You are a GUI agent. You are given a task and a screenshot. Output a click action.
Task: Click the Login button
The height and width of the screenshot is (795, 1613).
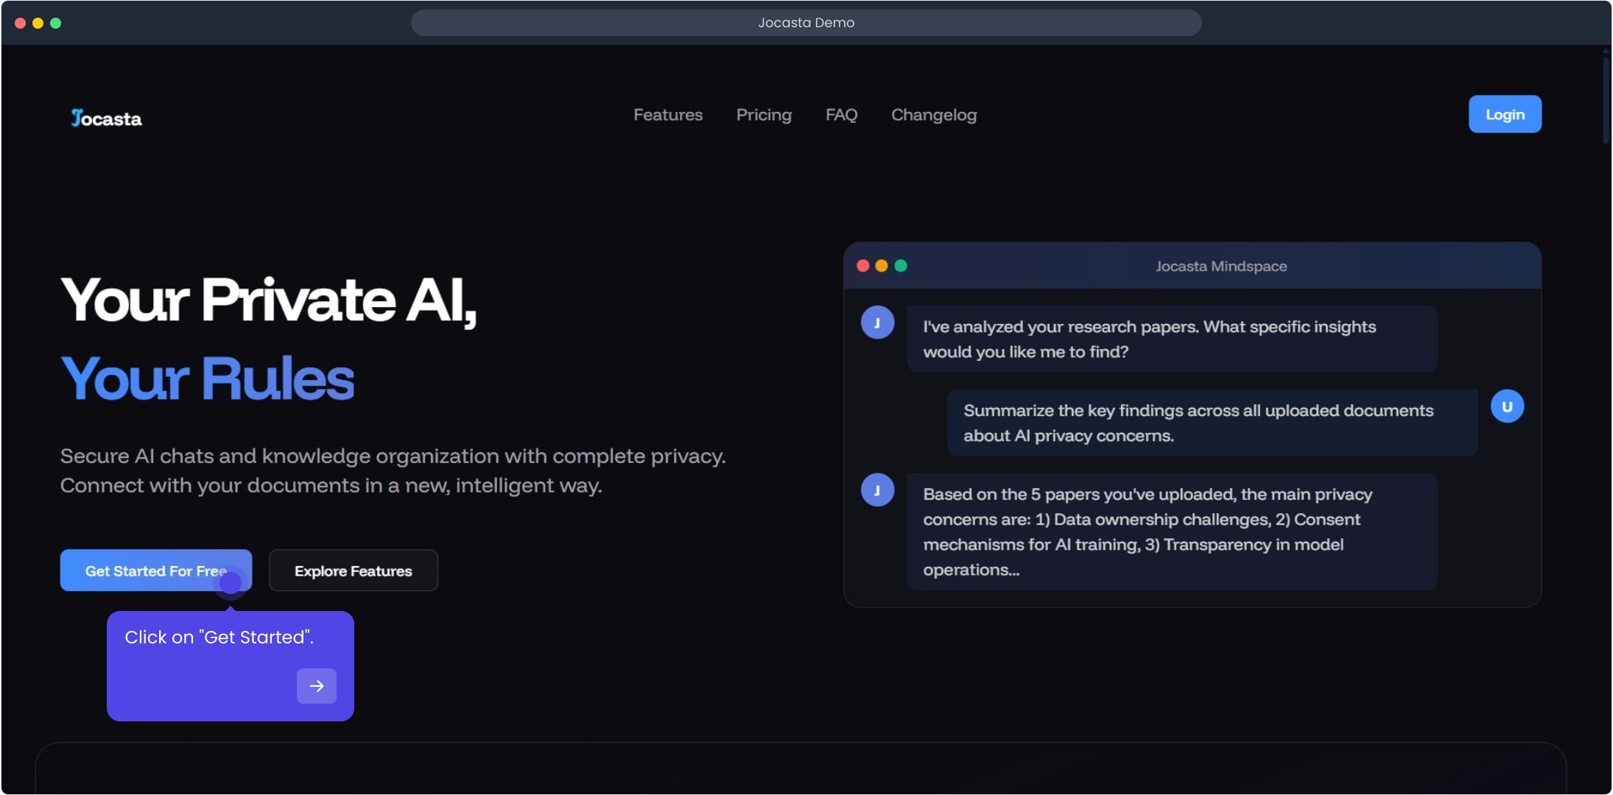click(x=1504, y=114)
